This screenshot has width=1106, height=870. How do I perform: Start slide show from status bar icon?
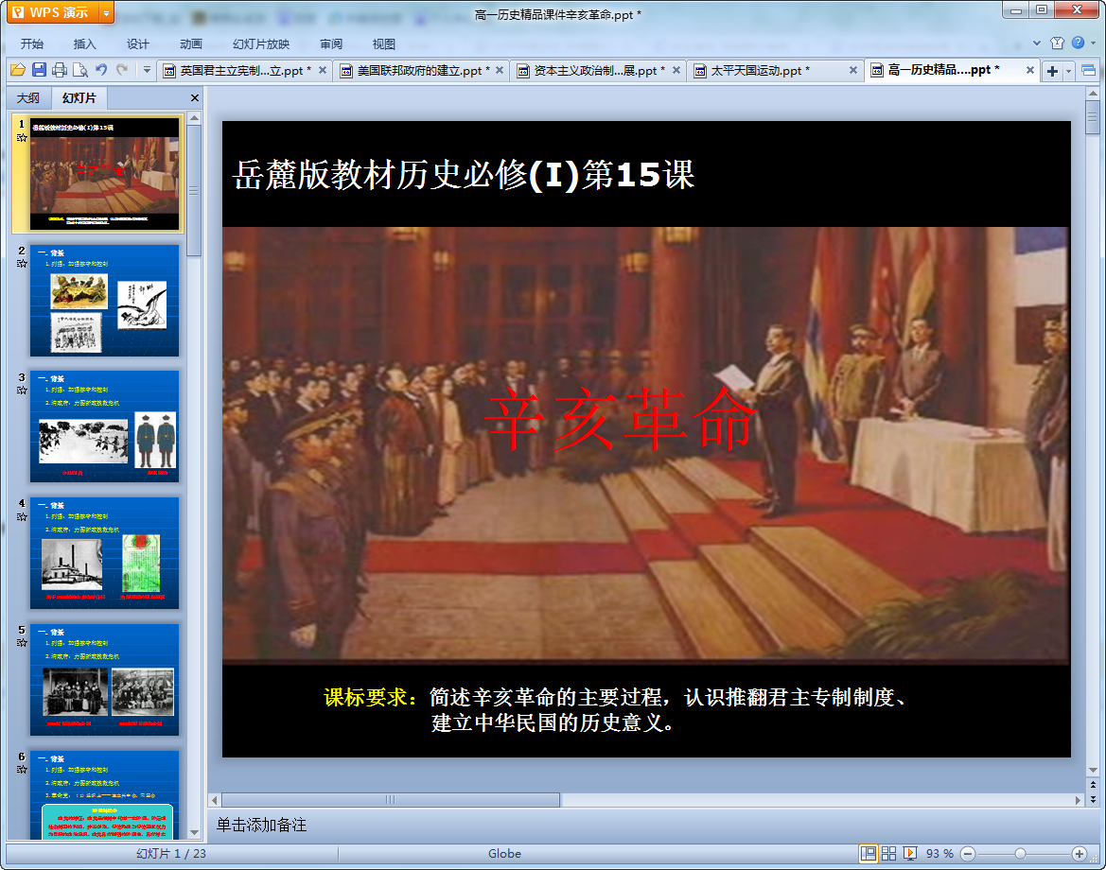[x=910, y=854]
